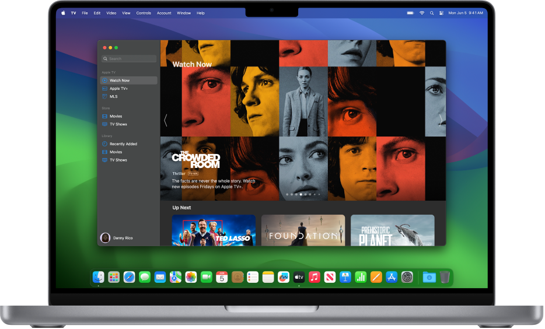
Task: Open Safari from the Dock
Action: point(130,277)
